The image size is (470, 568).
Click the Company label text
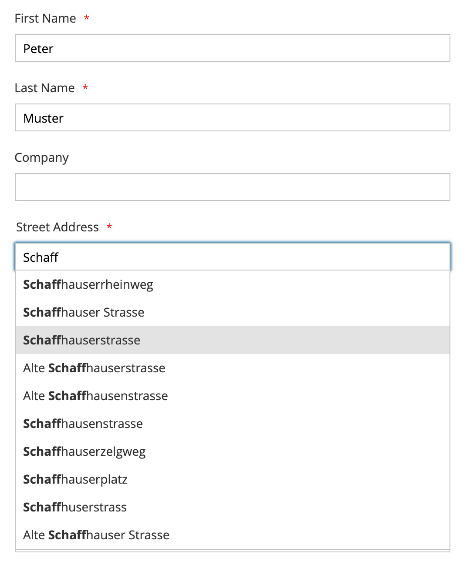pyautogui.click(x=42, y=158)
